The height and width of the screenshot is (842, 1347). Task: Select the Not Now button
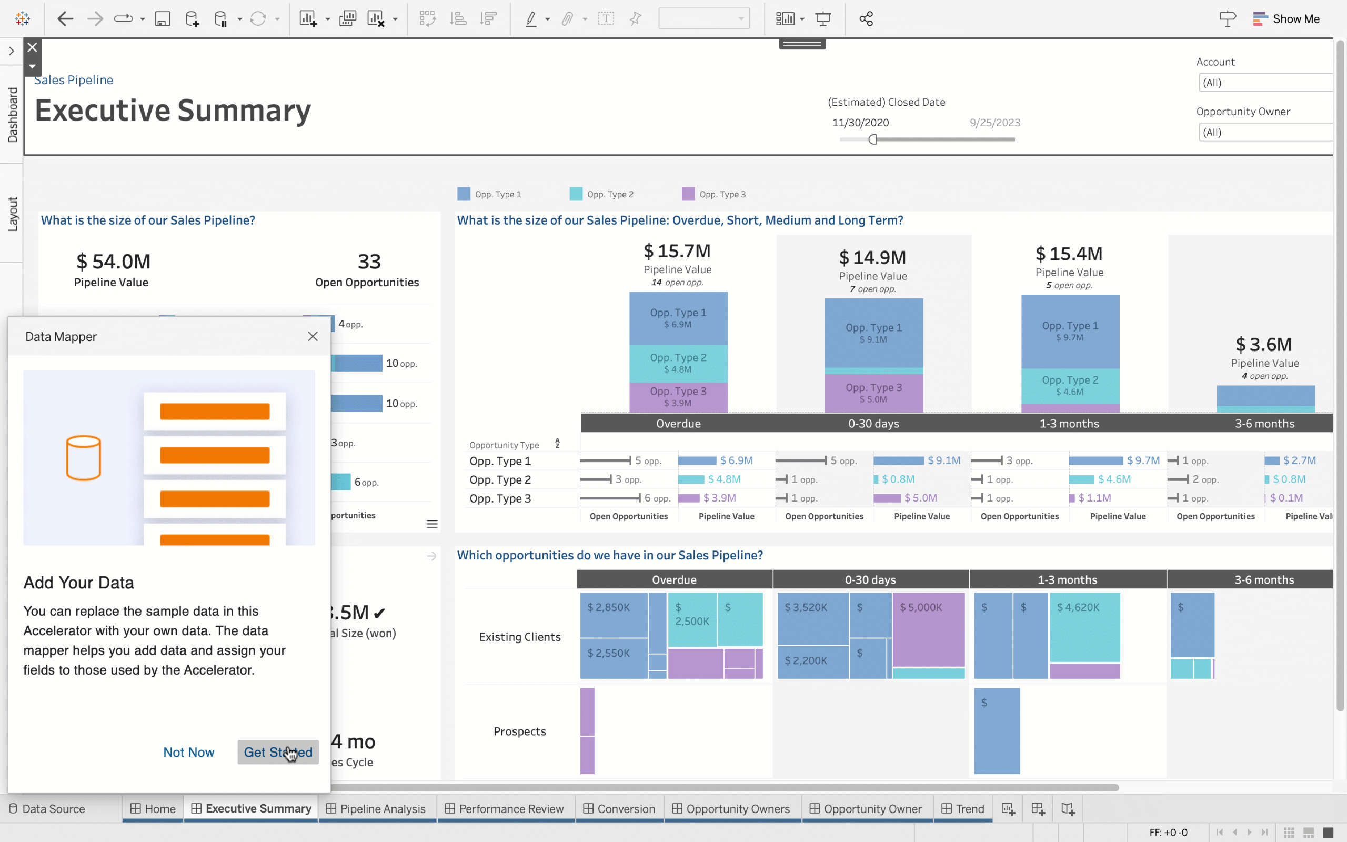[x=188, y=752]
